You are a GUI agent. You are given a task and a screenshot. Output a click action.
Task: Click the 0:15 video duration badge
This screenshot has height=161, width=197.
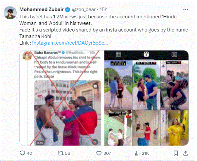click(40, 142)
